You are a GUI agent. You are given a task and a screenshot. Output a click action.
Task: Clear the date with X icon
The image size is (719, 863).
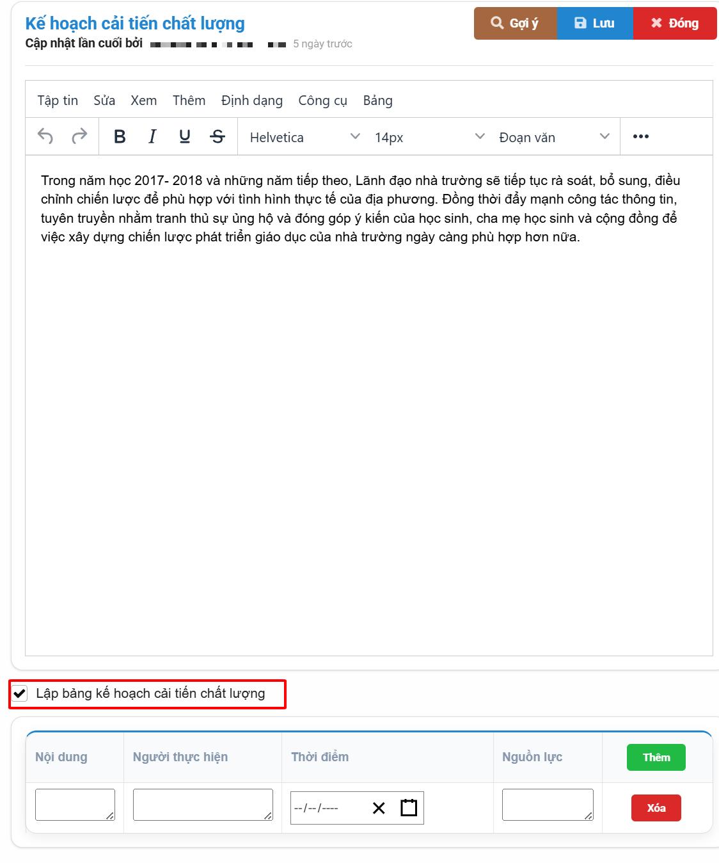point(379,808)
